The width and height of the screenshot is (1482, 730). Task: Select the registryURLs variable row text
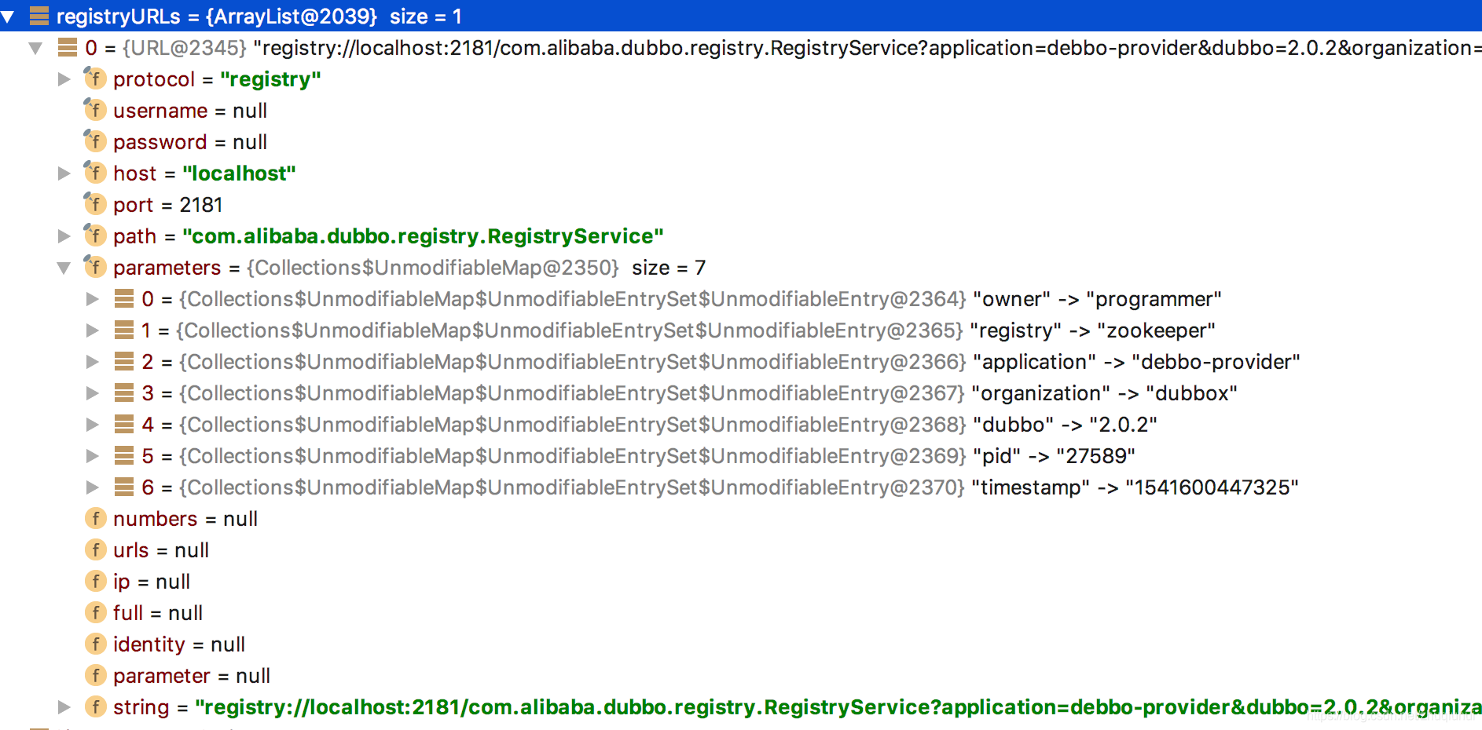click(x=259, y=16)
